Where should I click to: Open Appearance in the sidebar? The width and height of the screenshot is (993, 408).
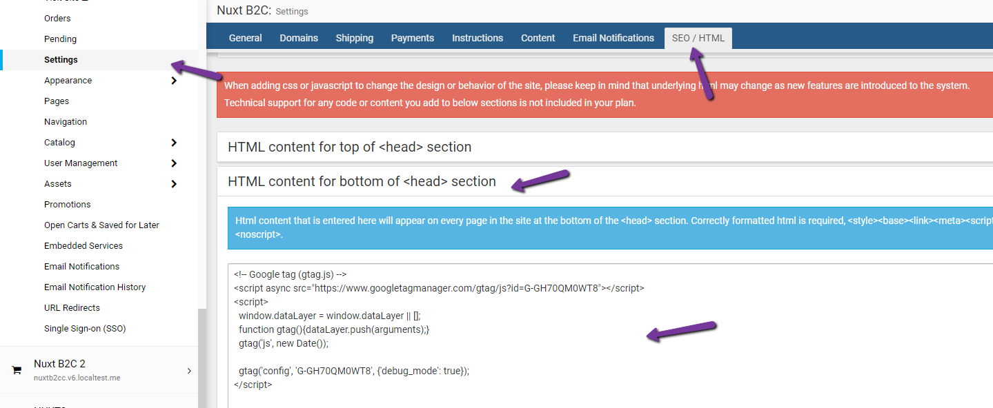[68, 81]
